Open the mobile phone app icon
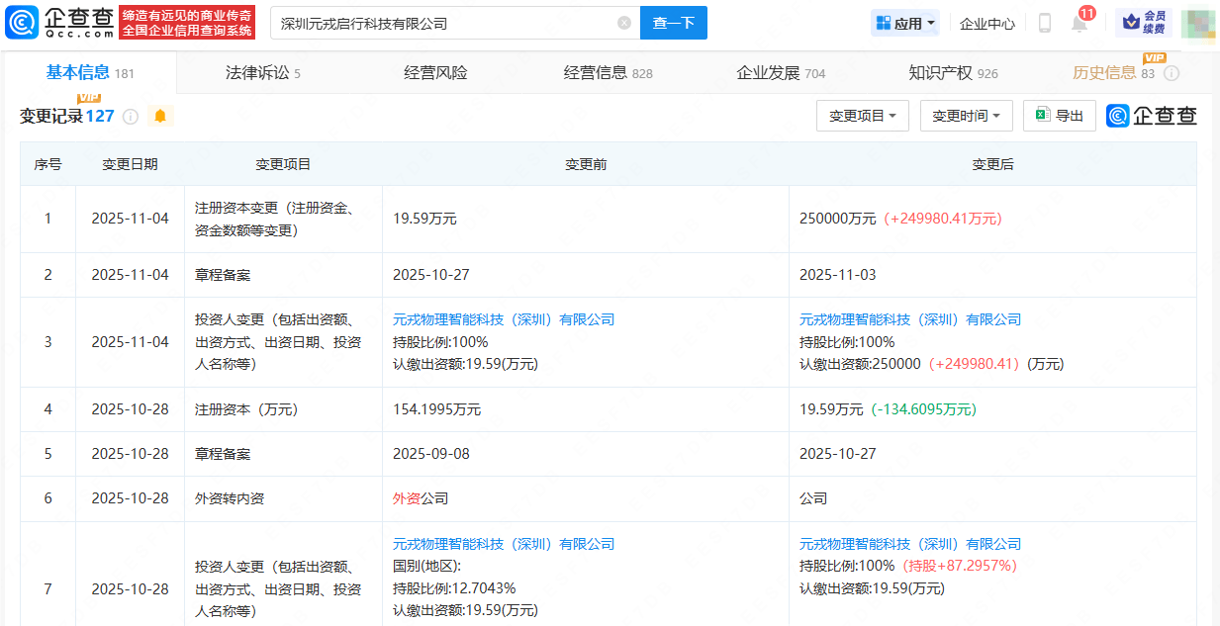This screenshot has width=1220, height=626. [x=1044, y=23]
